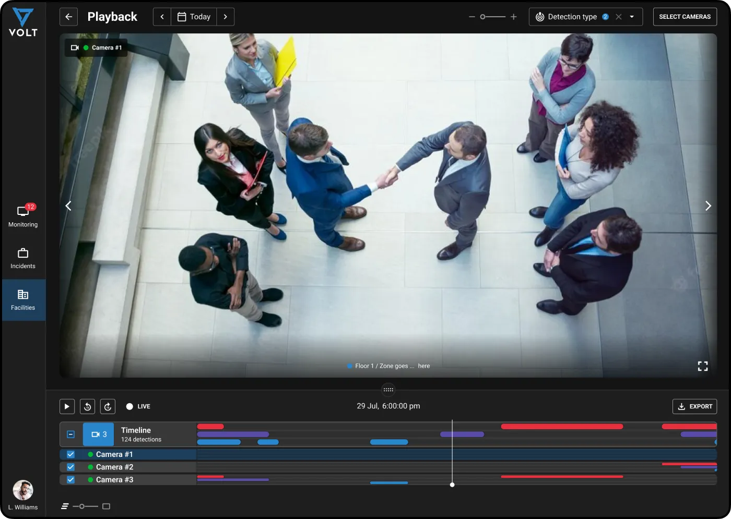The image size is (731, 519).
Task: Zoom in with the plus icon
Action: pos(513,17)
